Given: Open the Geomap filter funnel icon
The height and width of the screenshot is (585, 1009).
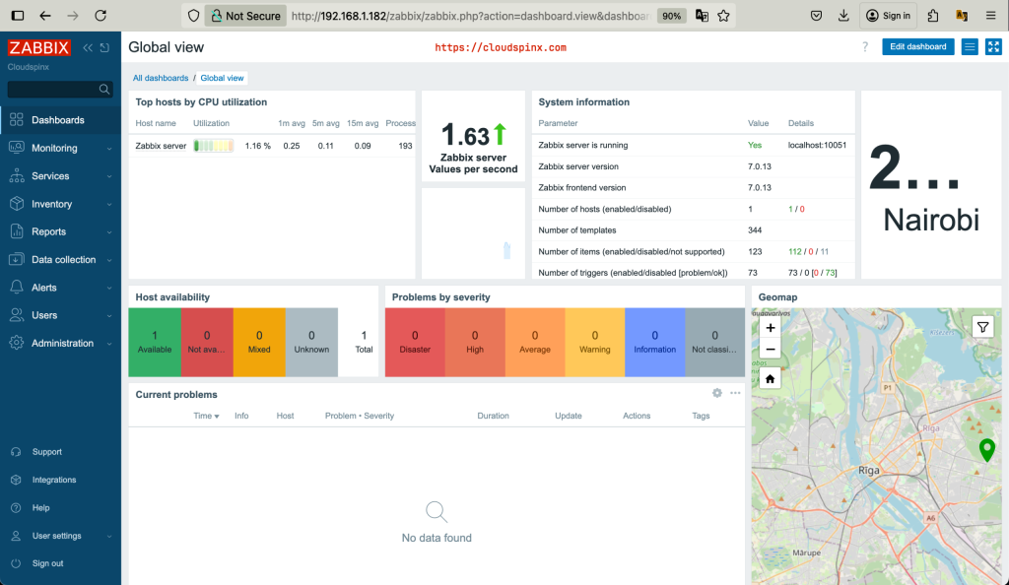Looking at the screenshot, I should (x=982, y=326).
